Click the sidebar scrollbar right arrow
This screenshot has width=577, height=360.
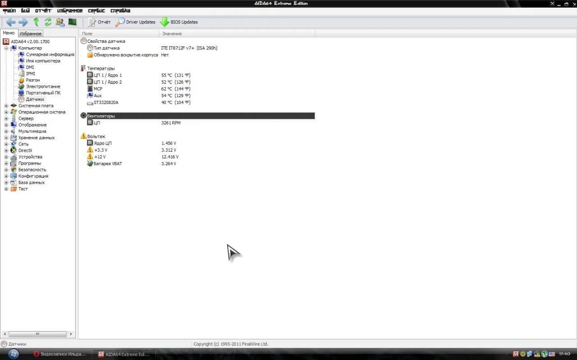click(x=71, y=334)
